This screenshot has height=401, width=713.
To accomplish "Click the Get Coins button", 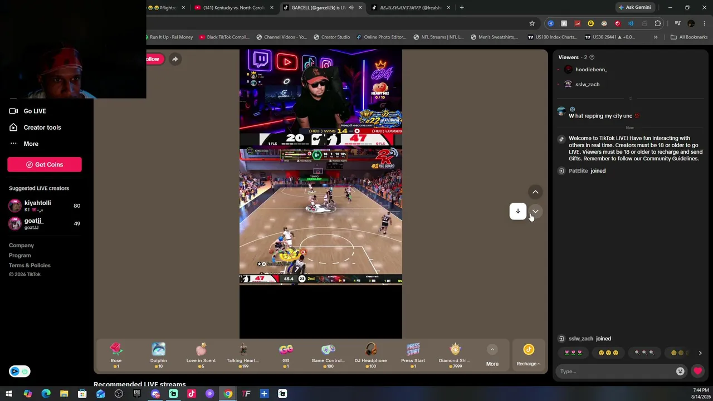I will tap(45, 164).
